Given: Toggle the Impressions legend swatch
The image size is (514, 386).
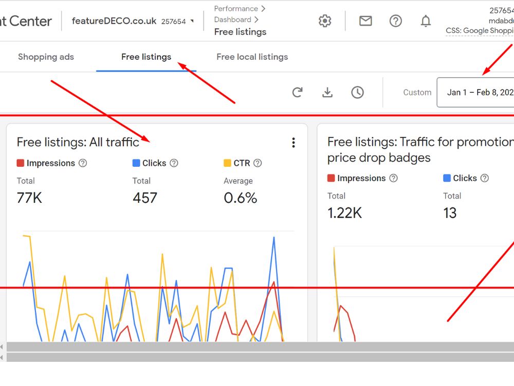Looking at the screenshot, I should pos(20,163).
